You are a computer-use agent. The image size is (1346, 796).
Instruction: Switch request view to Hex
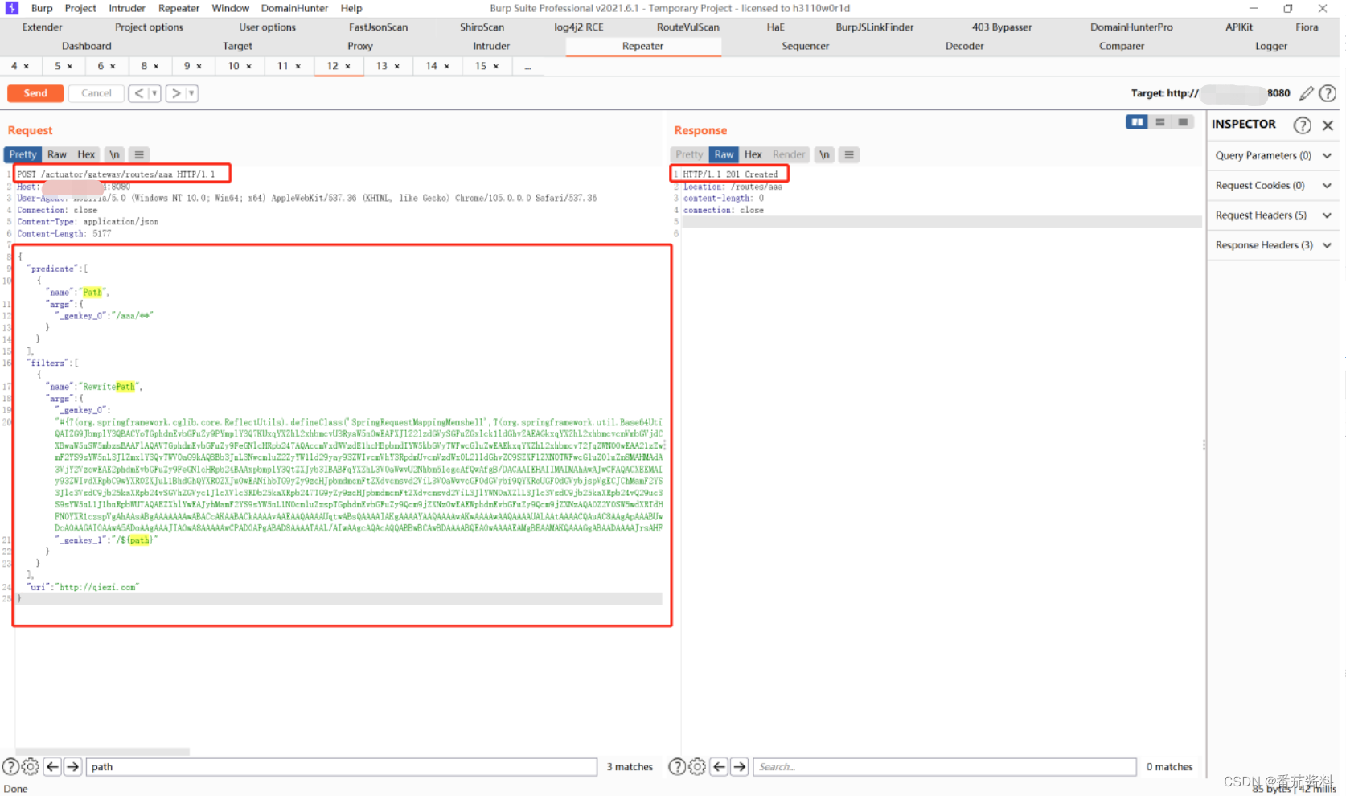[86, 154]
